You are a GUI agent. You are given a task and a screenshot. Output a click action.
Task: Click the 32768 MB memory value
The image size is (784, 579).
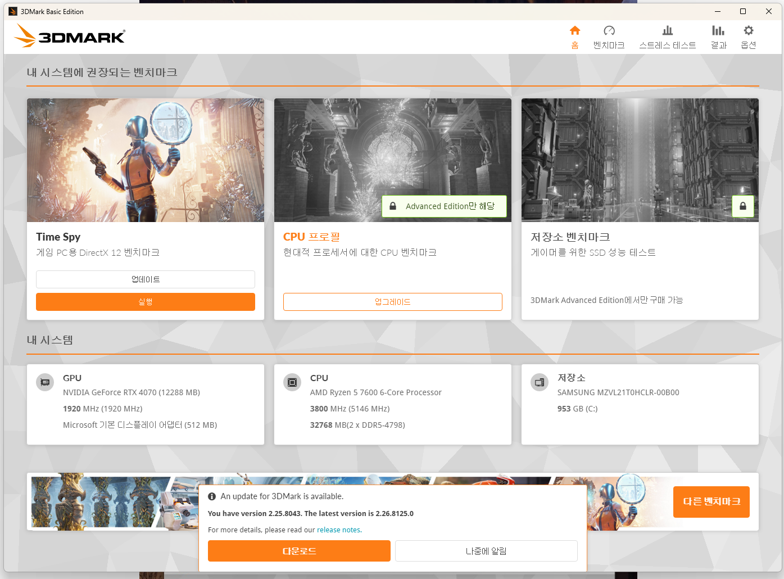pos(357,425)
